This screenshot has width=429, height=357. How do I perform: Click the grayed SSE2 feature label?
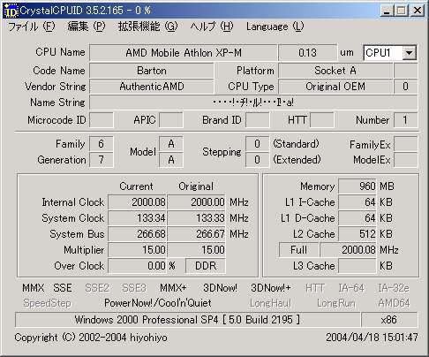point(97,288)
